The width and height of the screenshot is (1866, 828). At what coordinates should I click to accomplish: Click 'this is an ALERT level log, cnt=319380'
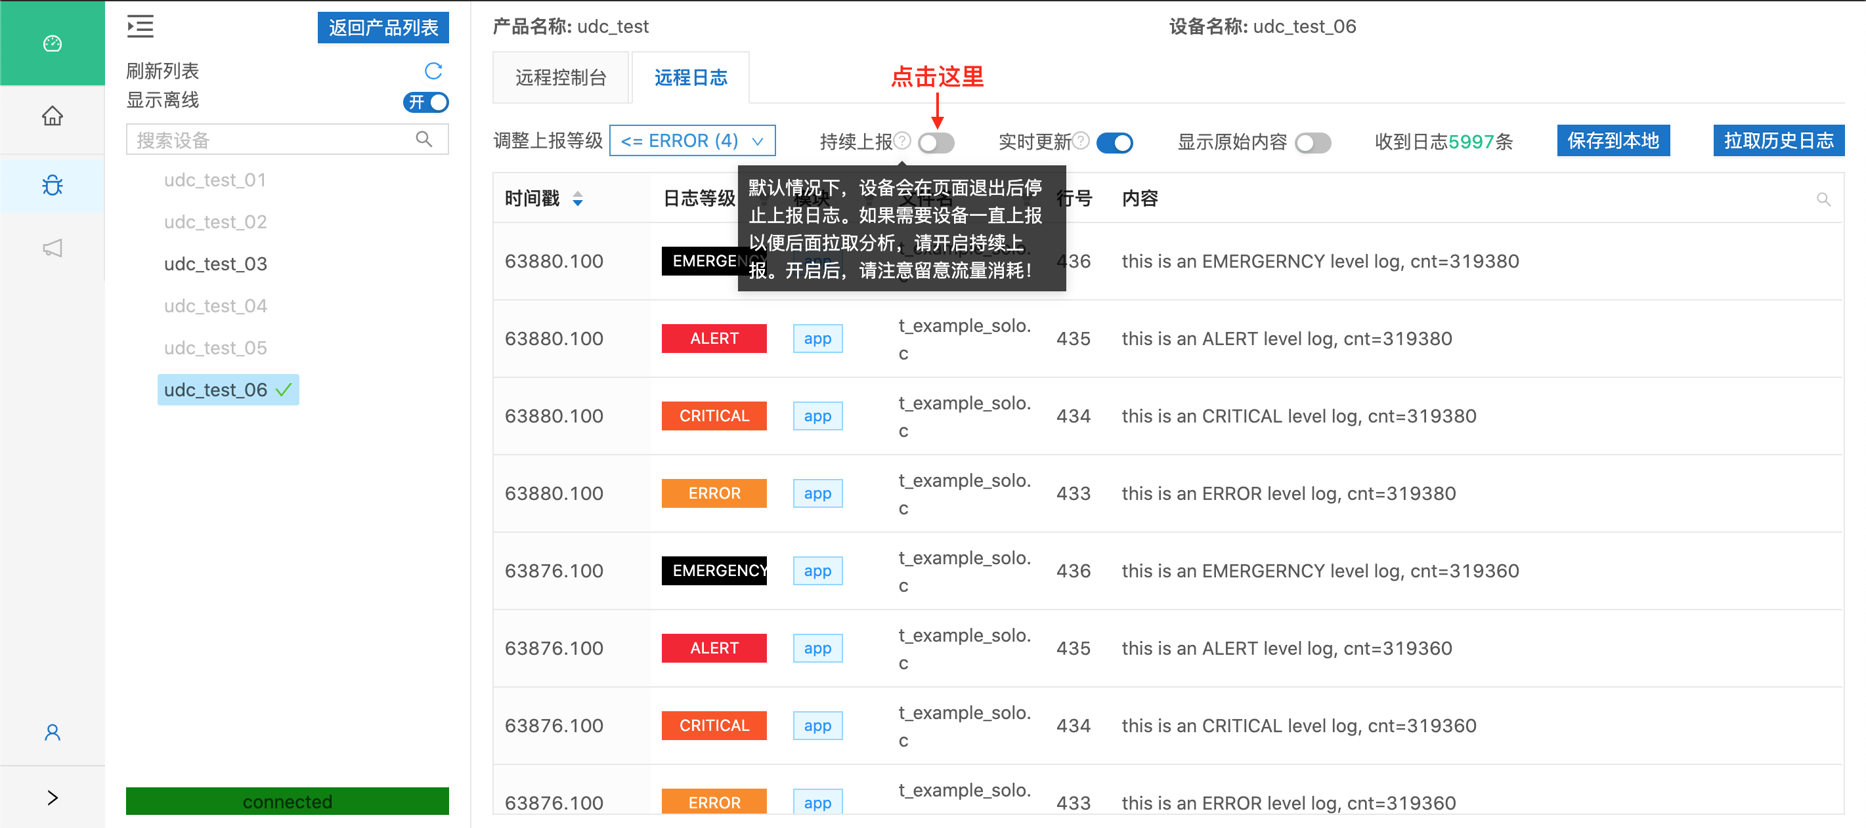pos(1286,339)
